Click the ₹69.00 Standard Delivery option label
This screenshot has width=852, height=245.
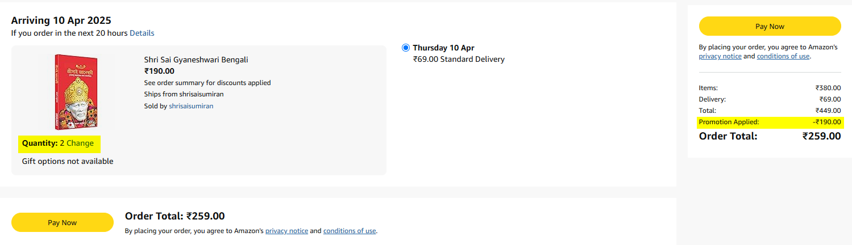click(459, 59)
